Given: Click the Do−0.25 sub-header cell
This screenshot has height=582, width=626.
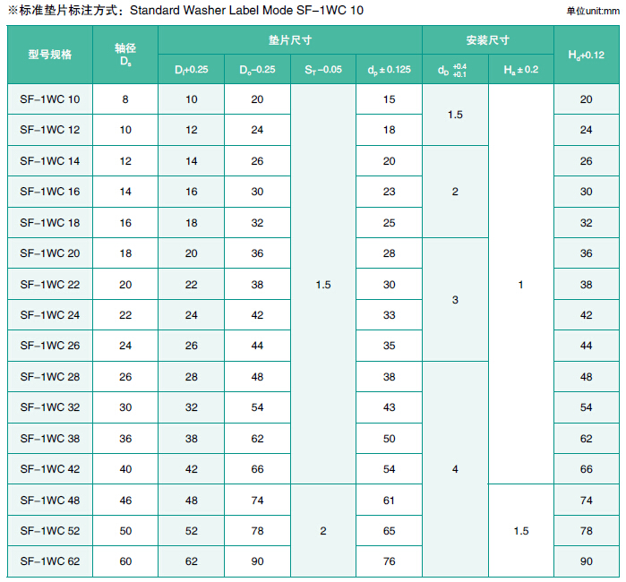Looking at the screenshot, I should 257,70.
